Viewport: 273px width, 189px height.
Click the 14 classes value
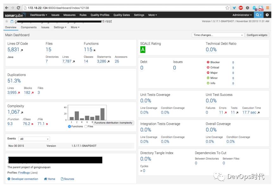pos(86,61)
